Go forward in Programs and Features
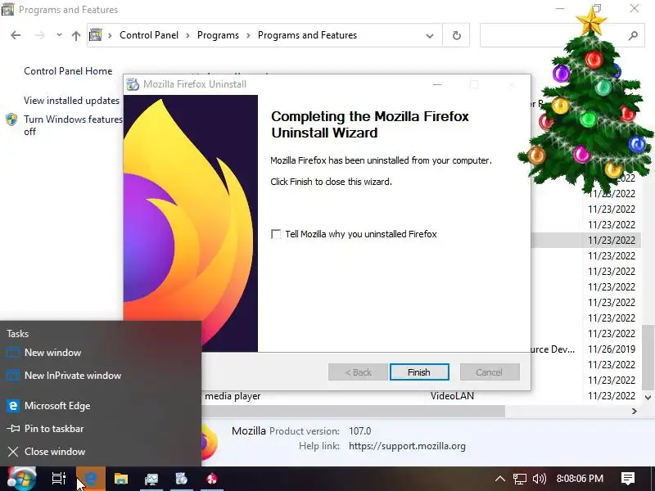 coord(39,35)
